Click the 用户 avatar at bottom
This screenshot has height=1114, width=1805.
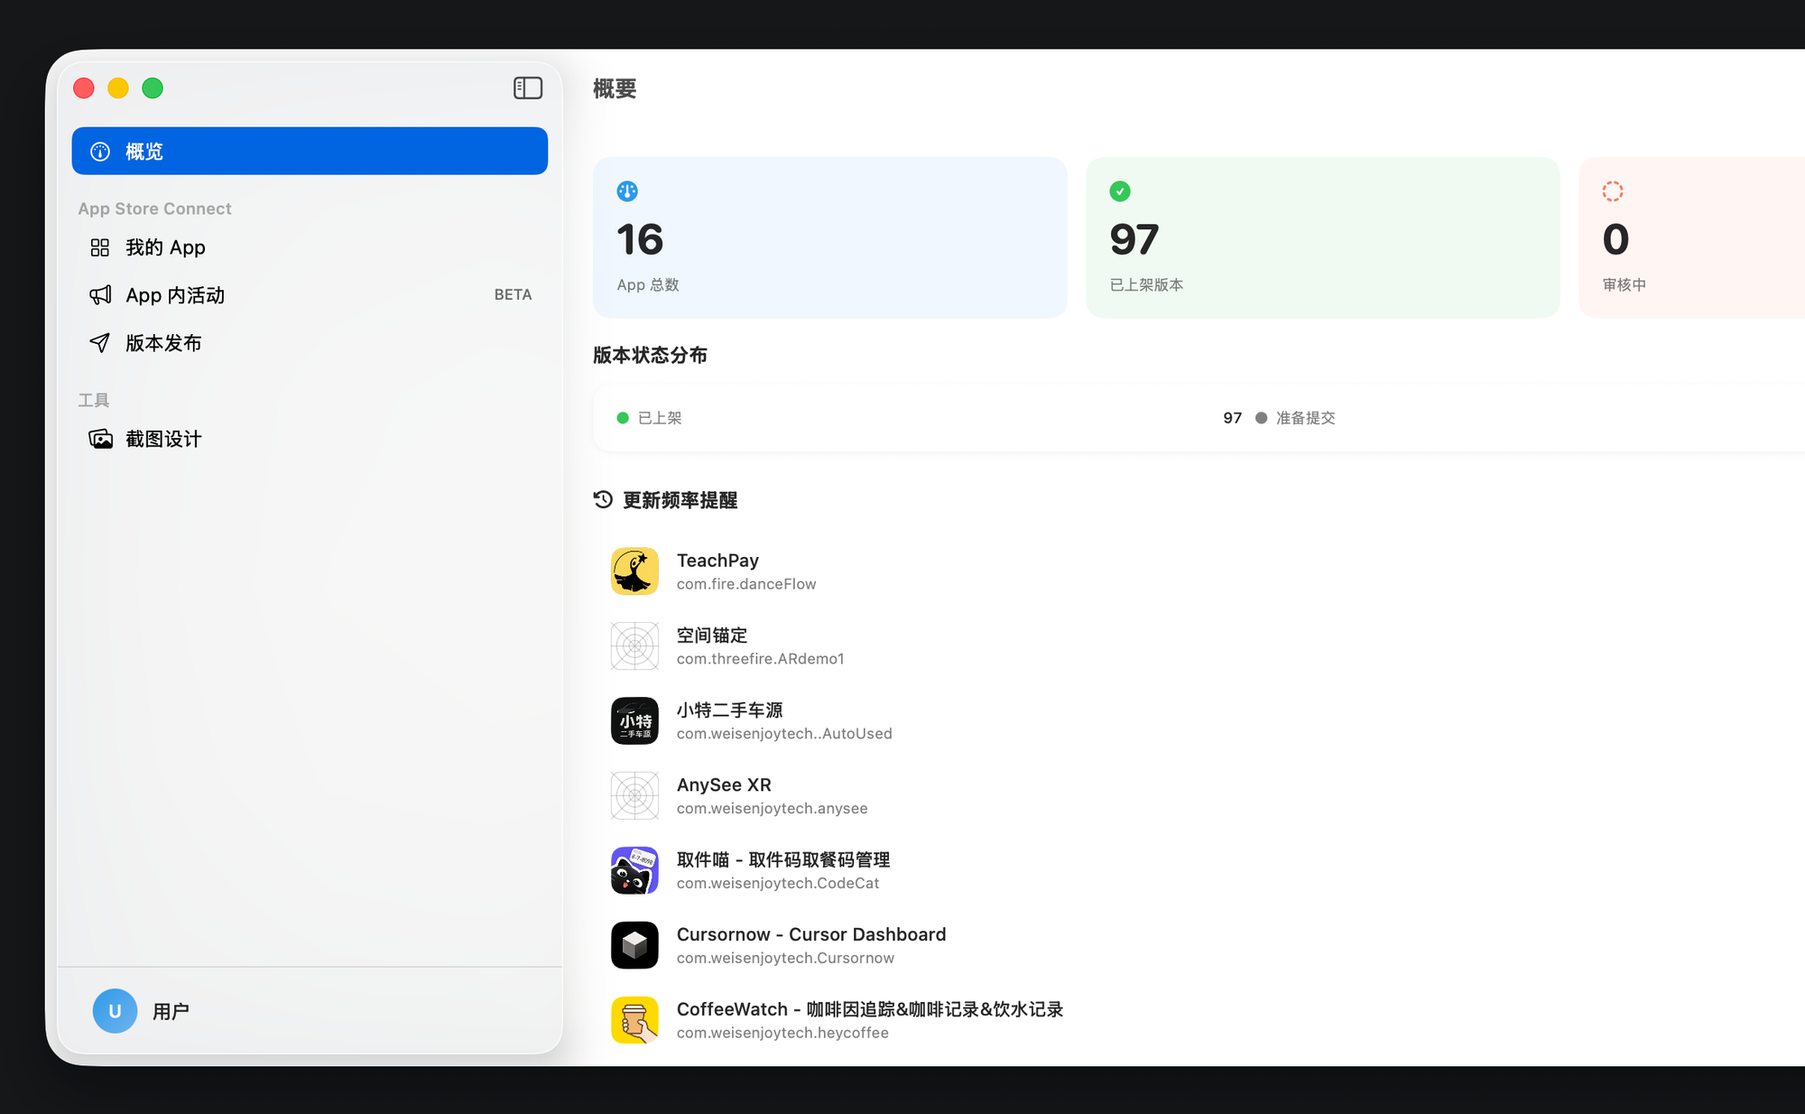tap(115, 1011)
